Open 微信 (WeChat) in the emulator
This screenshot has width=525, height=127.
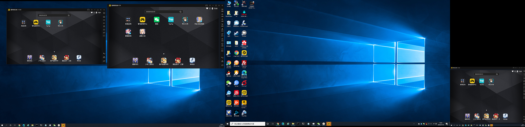(x=157, y=20)
